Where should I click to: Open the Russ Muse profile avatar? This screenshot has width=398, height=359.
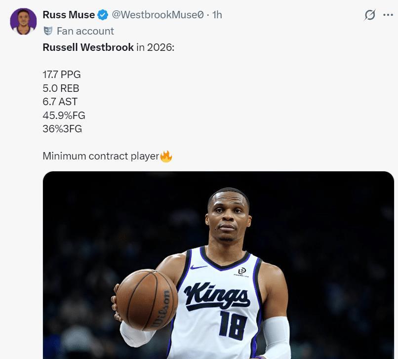(x=23, y=21)
